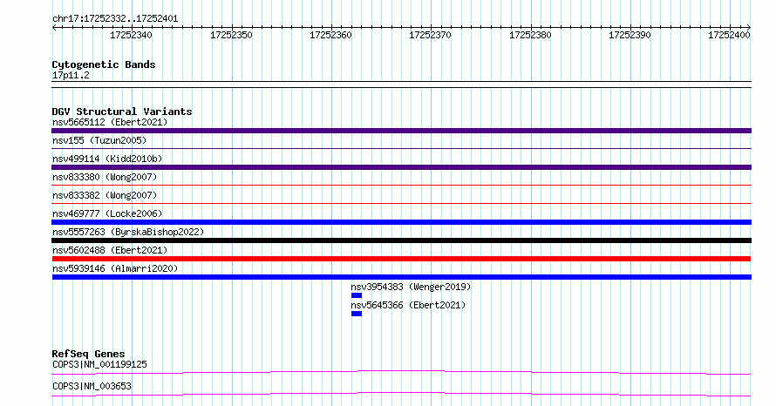776x406 pixels.
Task: Click ruler position 17252360
Action: click(x=330, y=35)
